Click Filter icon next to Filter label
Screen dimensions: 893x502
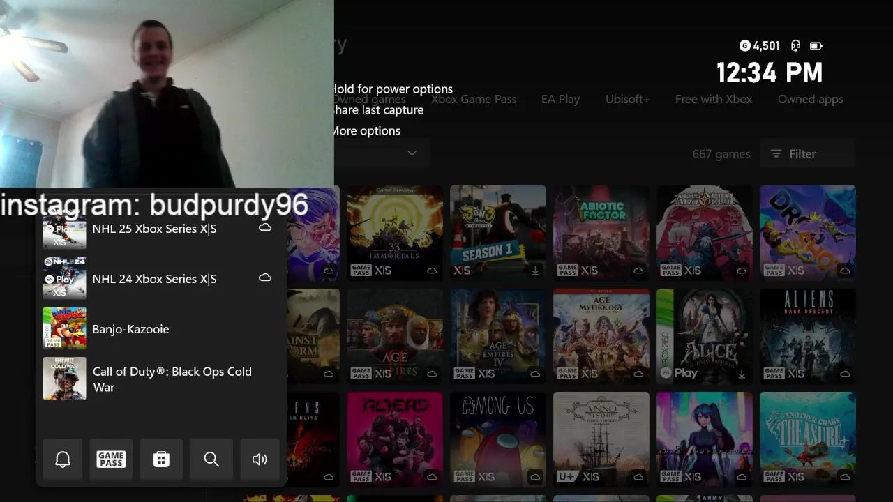click(x=776, y=153)
